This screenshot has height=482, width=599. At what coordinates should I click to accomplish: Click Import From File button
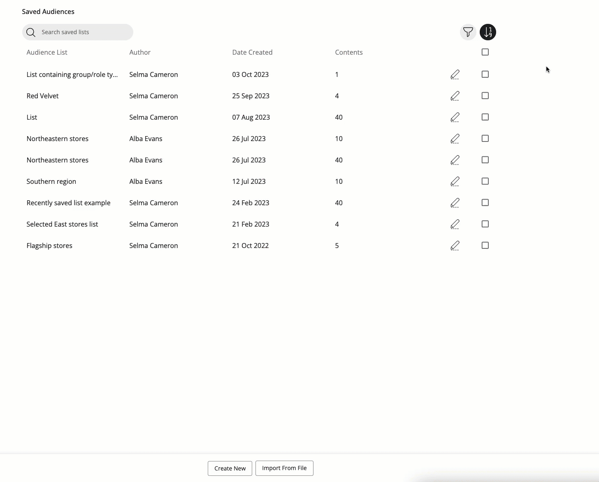pos(284,468)
